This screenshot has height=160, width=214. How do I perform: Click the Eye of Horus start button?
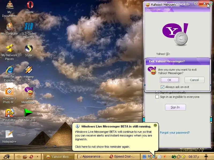(6, 157)
